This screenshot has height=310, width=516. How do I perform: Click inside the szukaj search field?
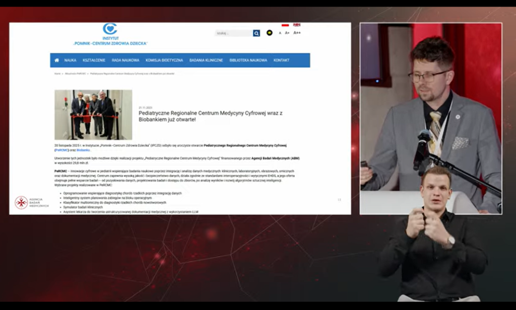coord(233,33)
